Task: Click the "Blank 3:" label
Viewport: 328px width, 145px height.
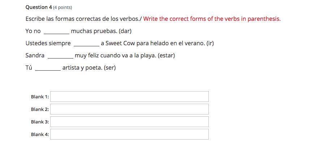Action: point(40,122)
